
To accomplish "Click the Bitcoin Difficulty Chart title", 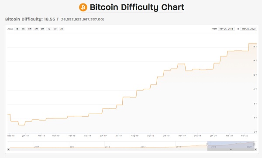I will (x=137, y=7).
